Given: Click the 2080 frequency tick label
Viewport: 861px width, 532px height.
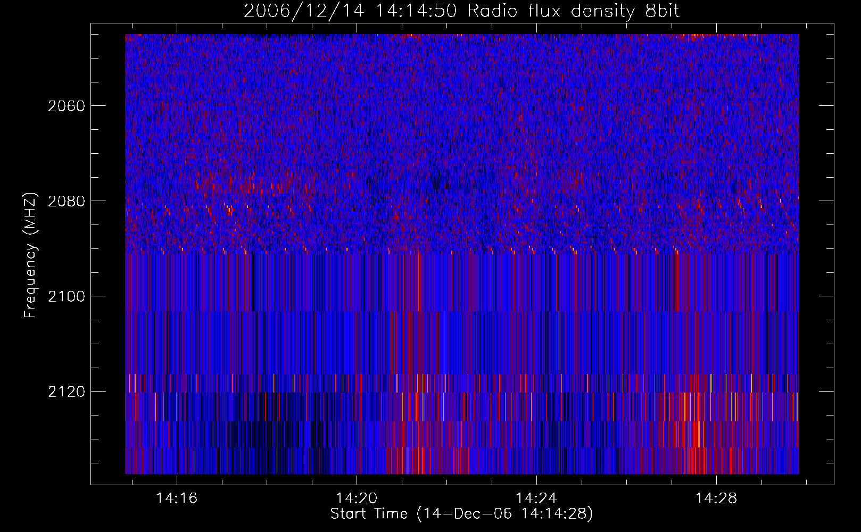Looking at the screenshot, I should (67, 201).
